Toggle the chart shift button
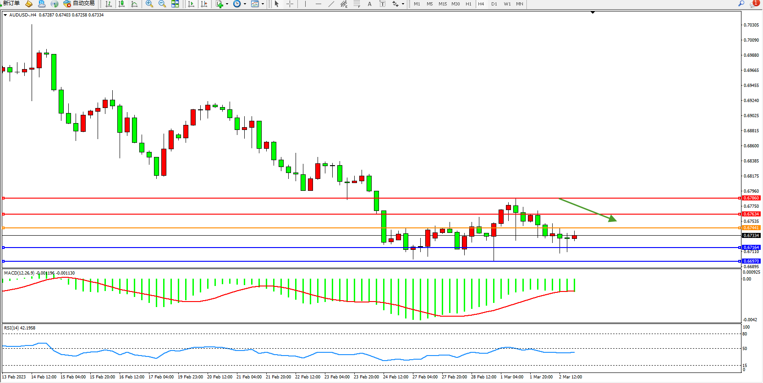The image size is (763, 383). click(204, 4)
